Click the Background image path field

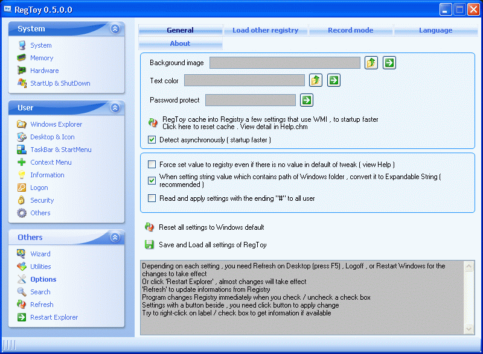coord(285,63)
